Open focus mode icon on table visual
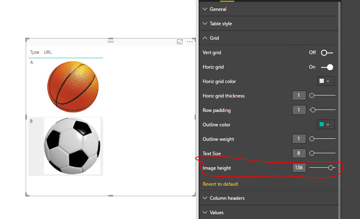 click(180, 42)
